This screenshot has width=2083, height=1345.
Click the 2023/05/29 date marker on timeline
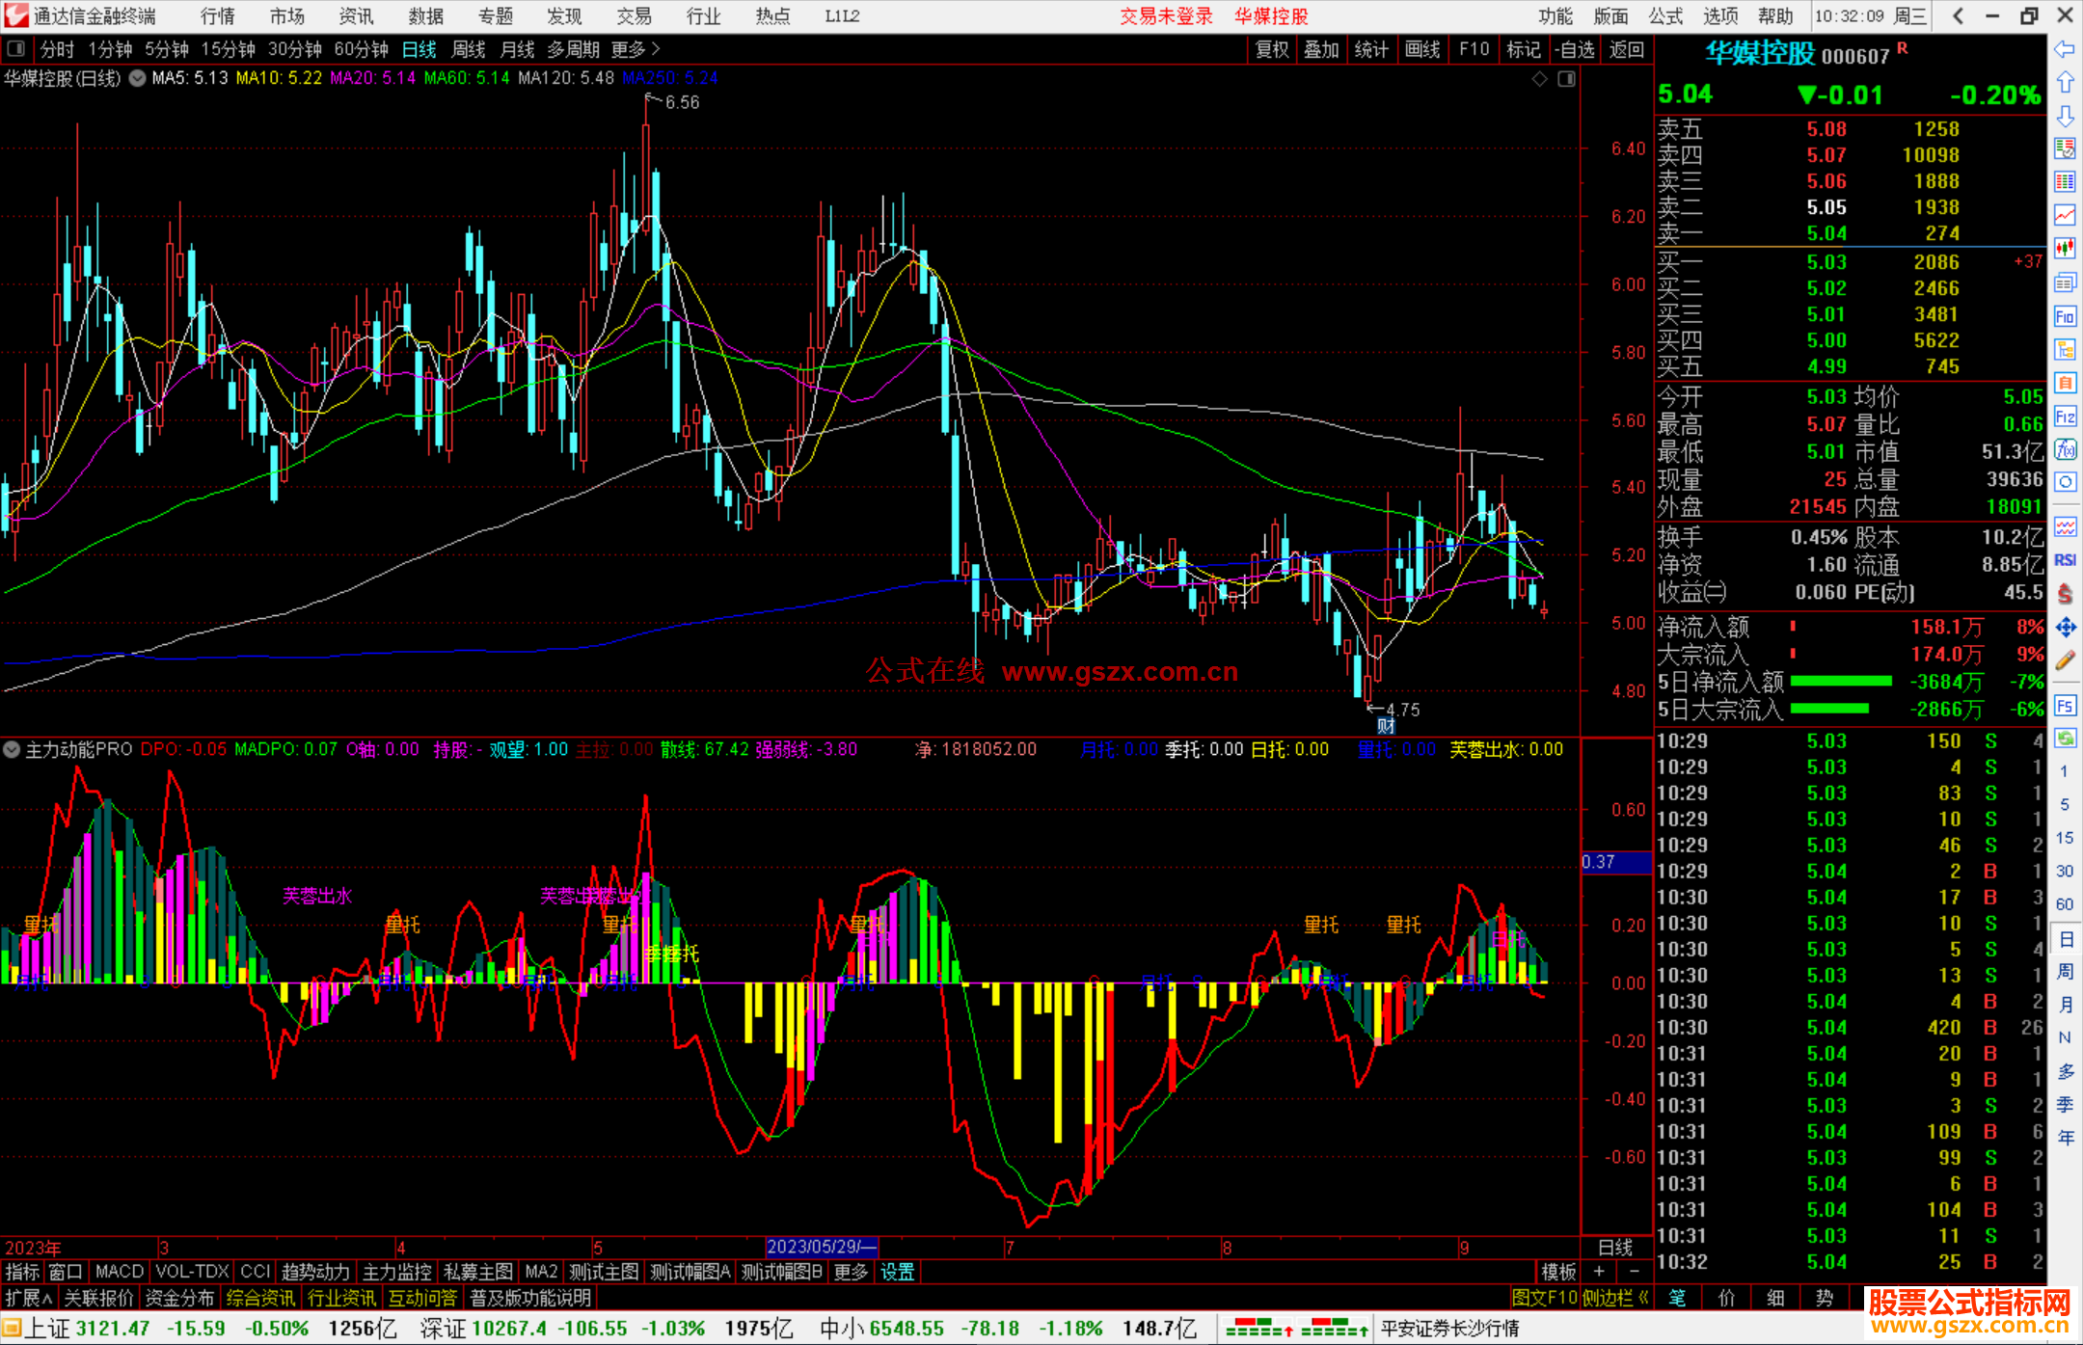click(821, 1247)
